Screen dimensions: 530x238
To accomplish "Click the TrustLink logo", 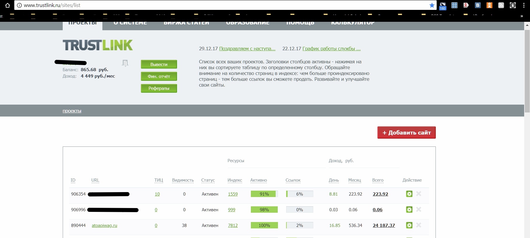I will [98, 45].
